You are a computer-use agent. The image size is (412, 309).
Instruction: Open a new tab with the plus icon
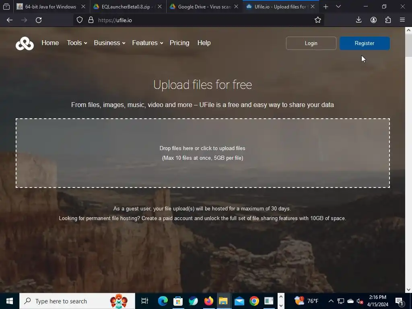click(x=325, y=7)
